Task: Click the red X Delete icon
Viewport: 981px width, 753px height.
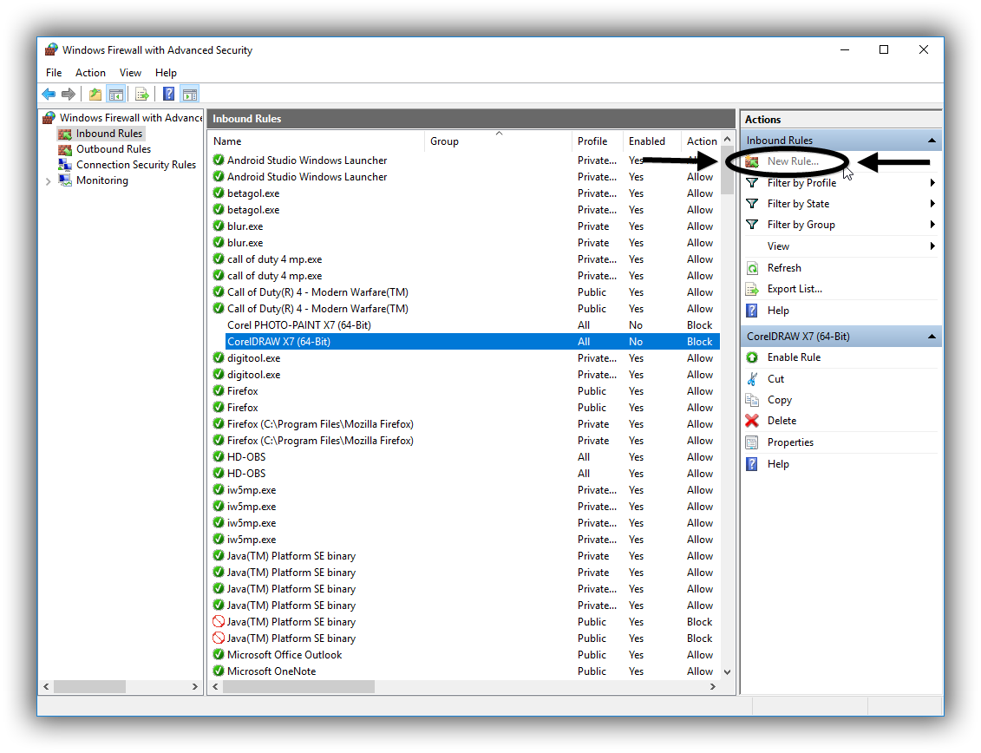Action: click(753, 421)
